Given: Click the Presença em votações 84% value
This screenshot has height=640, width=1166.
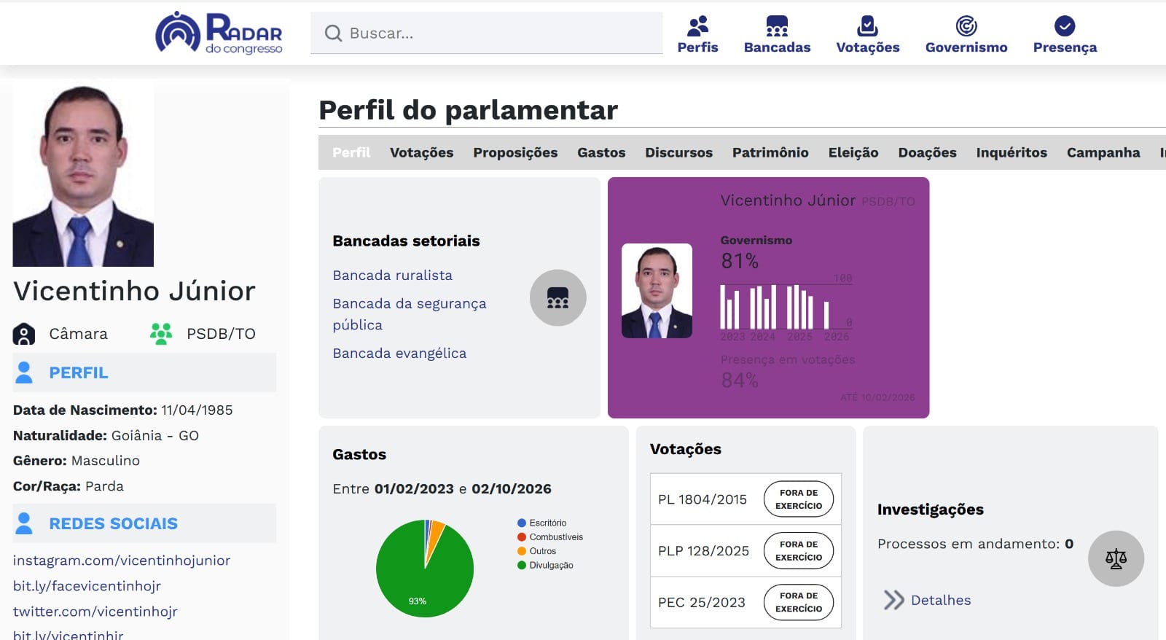Looking at the screenshot, I should [740, 380].
